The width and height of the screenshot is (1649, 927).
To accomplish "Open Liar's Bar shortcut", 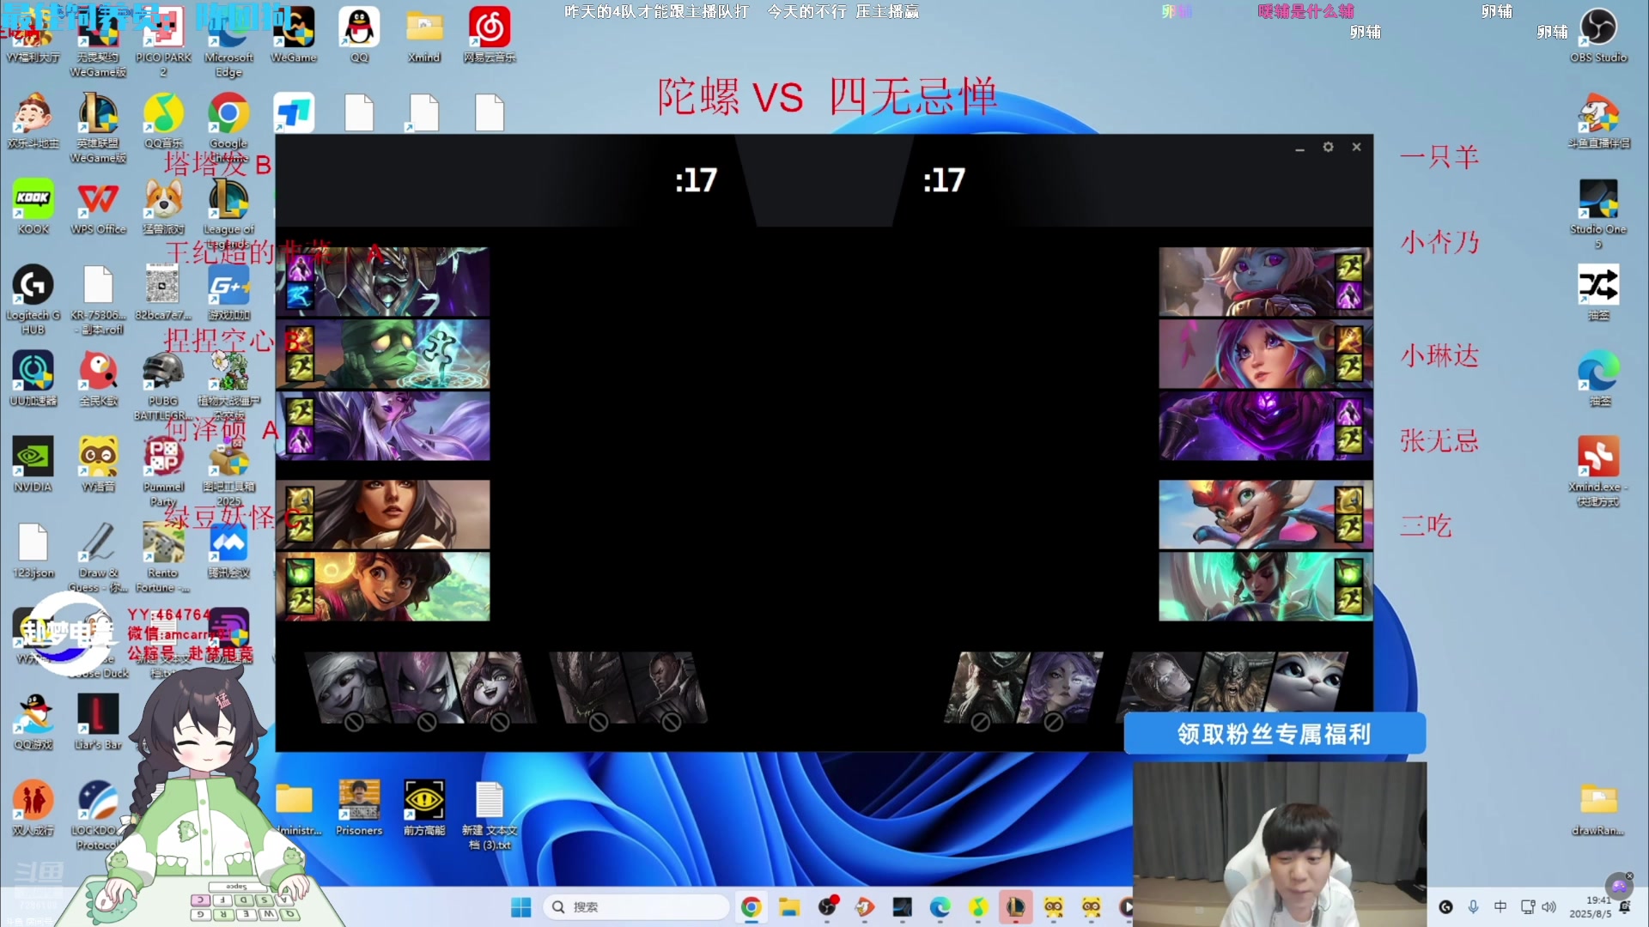I will pos(98,722).
